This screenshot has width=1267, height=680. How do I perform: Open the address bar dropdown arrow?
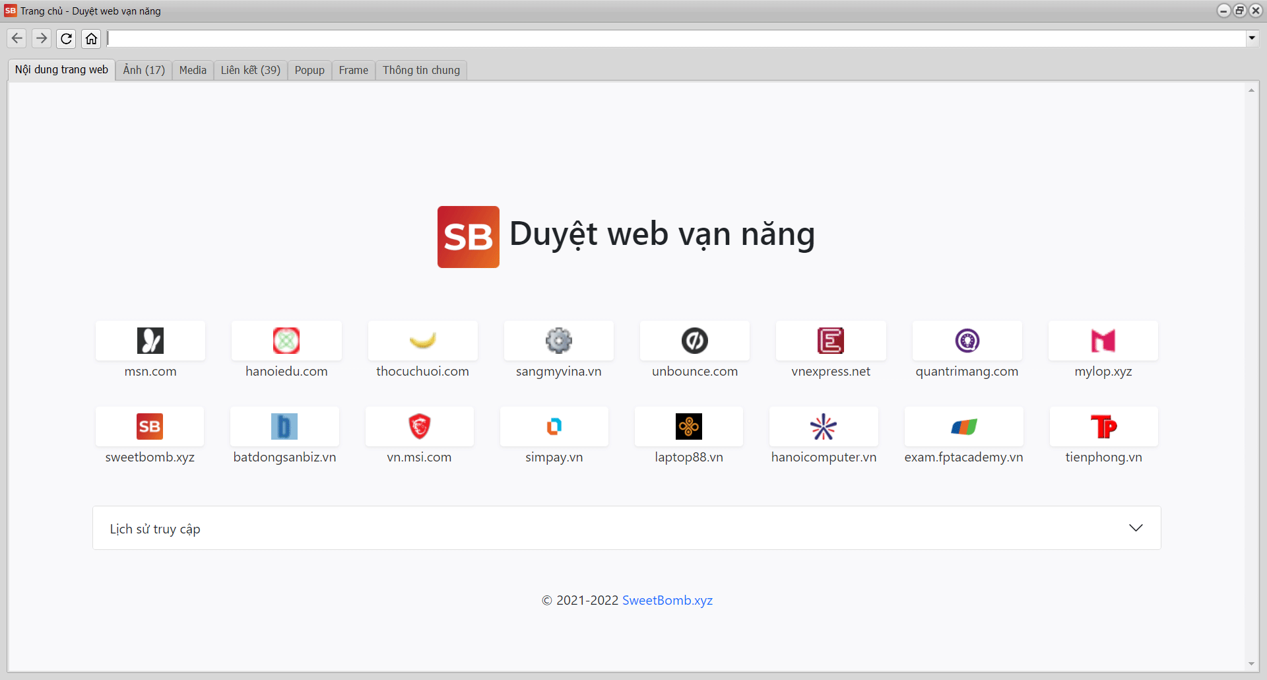1252,38
